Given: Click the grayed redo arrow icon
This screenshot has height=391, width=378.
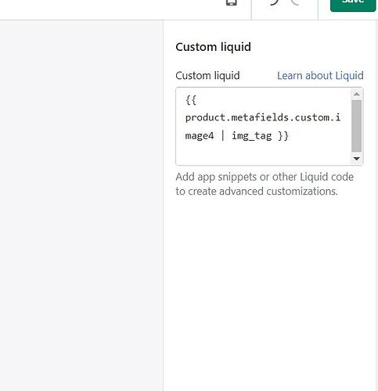Looking at the screenshot, I should pyautogui.click(x=295, y=2).
